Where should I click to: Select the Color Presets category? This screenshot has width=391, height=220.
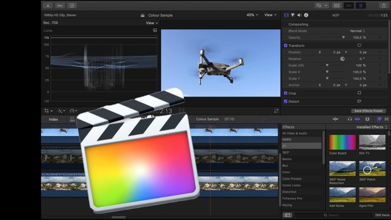click(x=302, y=178)
